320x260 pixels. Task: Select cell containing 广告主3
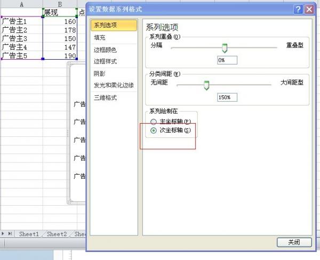(x=21, y=38)
